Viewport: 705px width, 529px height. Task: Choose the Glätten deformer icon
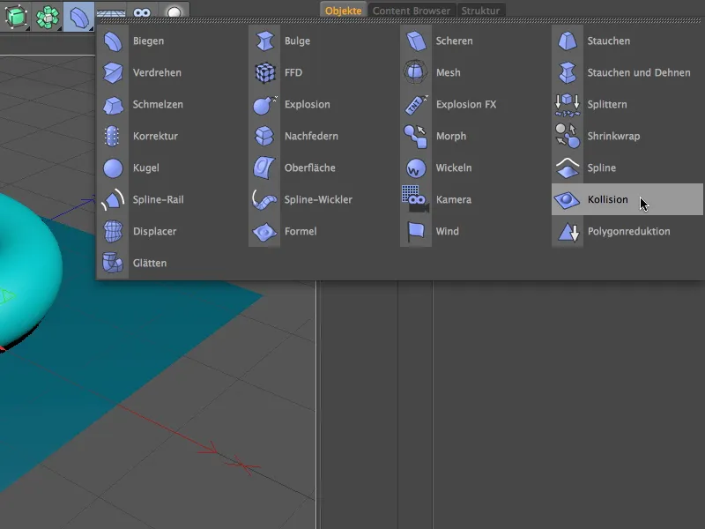[x=113, y=263]
